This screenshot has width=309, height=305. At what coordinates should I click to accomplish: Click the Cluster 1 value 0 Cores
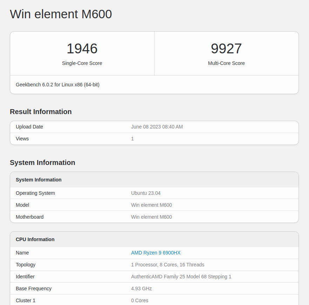pyautogui.click(x=139, y=300)
